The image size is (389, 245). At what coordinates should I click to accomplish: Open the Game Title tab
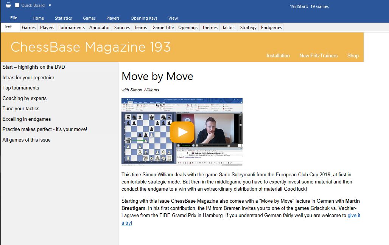(163, 28)
